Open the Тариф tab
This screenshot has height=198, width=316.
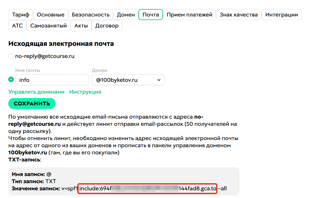coord(21,15)
